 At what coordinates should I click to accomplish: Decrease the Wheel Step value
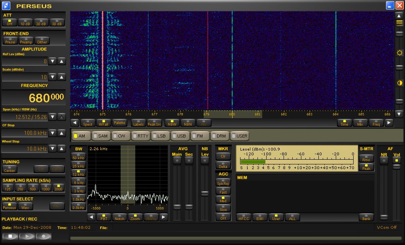[53, 149]
